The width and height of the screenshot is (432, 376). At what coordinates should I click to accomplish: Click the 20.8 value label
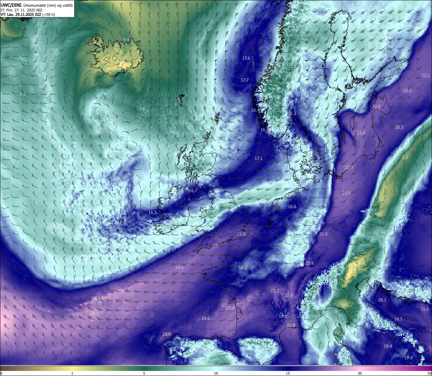pyautogui.click(x=309, y=263)
